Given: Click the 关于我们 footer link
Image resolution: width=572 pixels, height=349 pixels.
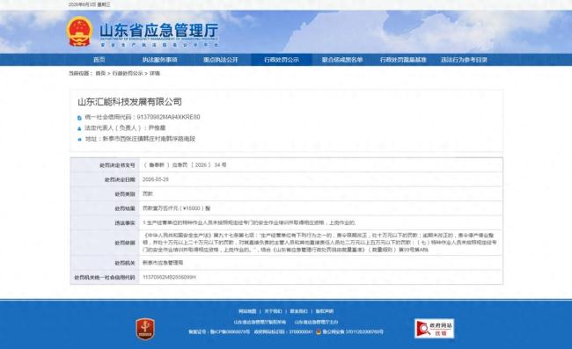Looking at the screenshot, I should (273, 311).
